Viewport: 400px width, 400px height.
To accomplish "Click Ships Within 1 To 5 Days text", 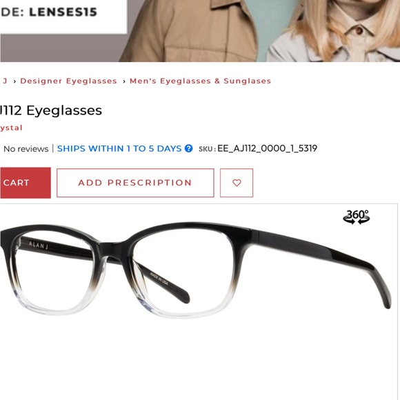I will pos(119,148).
